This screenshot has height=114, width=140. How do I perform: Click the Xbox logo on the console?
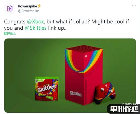(x=86, y=56)
